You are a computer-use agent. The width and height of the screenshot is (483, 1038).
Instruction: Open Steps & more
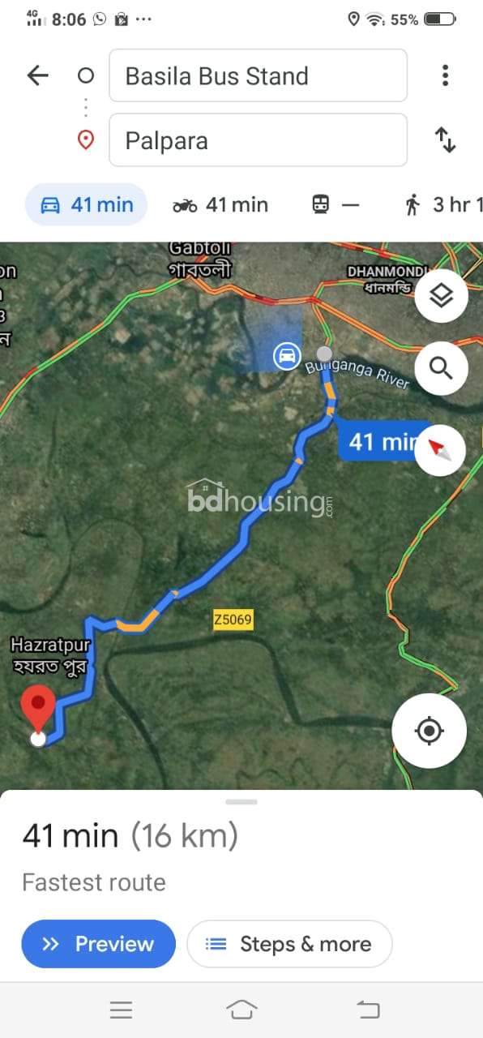(289, 944)
